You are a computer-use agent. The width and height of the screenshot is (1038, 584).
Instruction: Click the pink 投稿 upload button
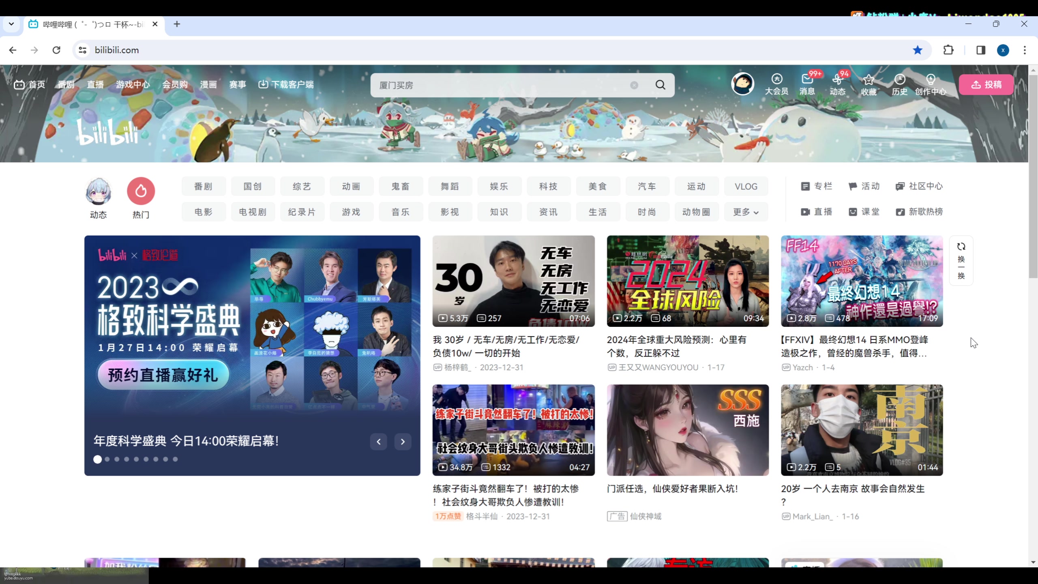point(986,84)
